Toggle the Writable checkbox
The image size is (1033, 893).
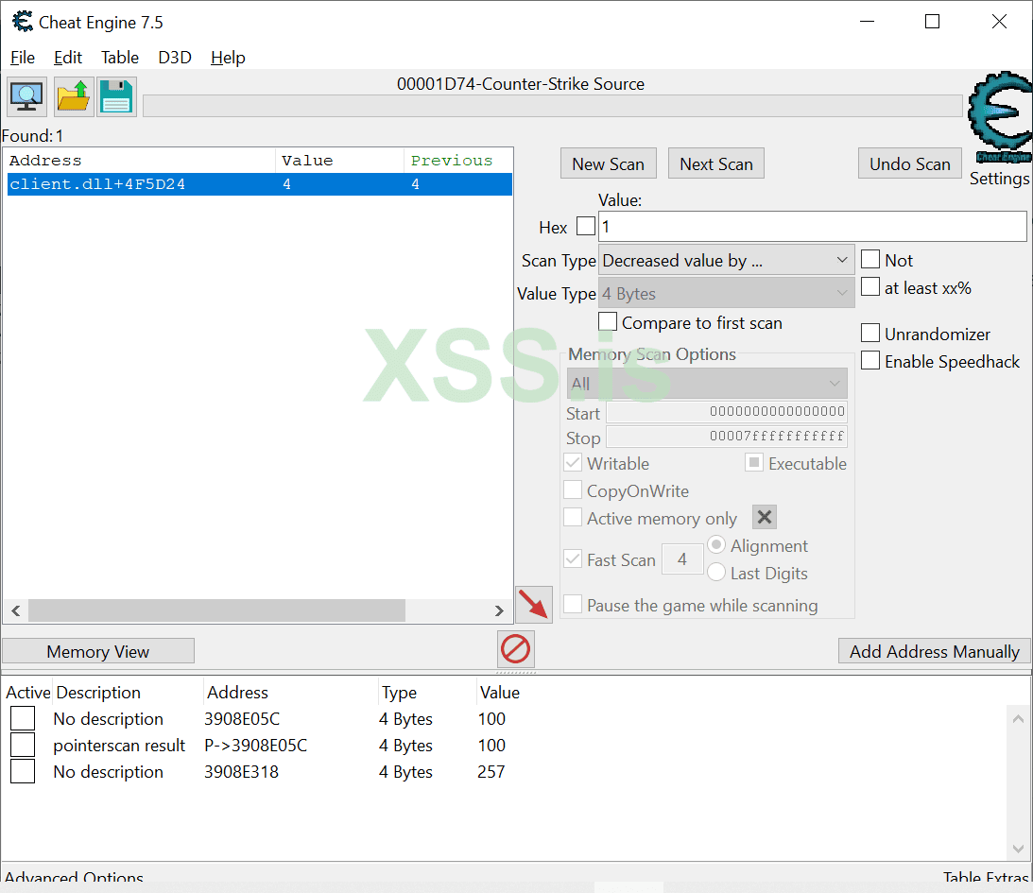(573, 463)
